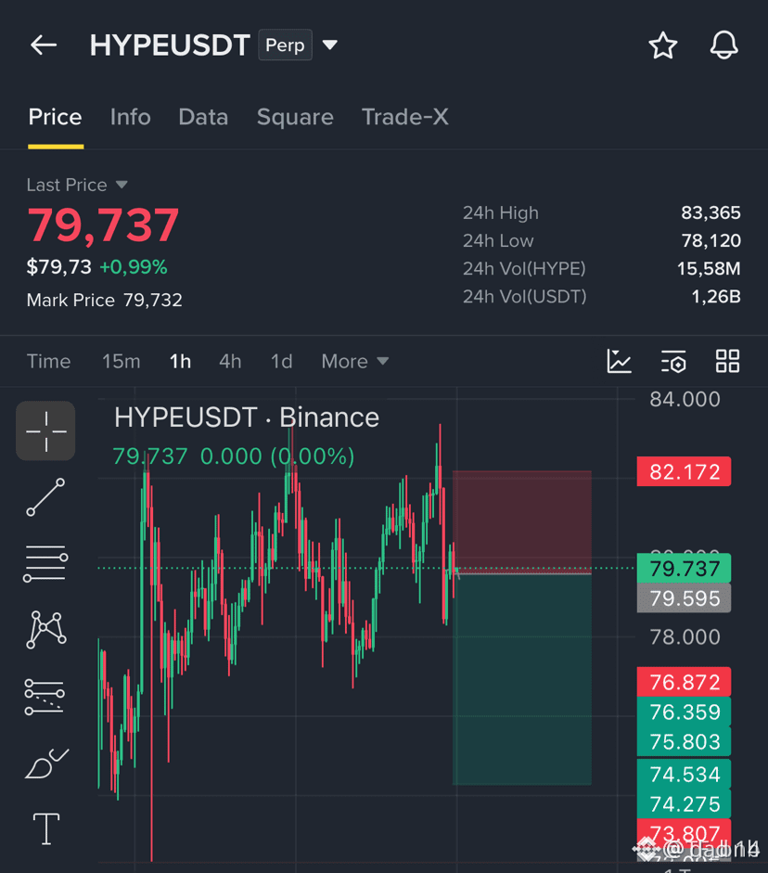768x873 pixels.
Task: Click the HYPEUSDT · Binance chart title
Action: (x=247, y=417)
